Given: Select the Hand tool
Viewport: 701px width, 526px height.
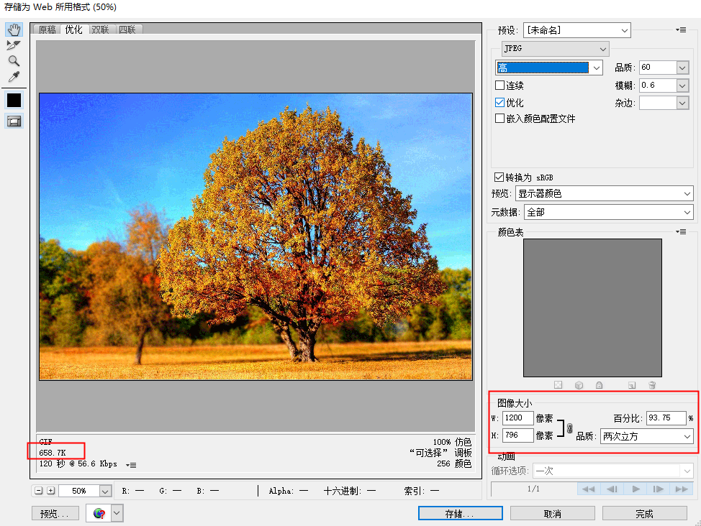Looking at the screenshot, I should [14, 29].
